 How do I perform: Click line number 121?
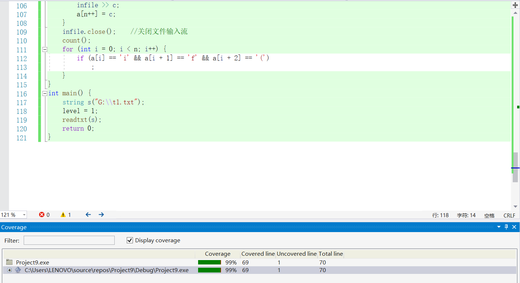(x=21, y=138)
